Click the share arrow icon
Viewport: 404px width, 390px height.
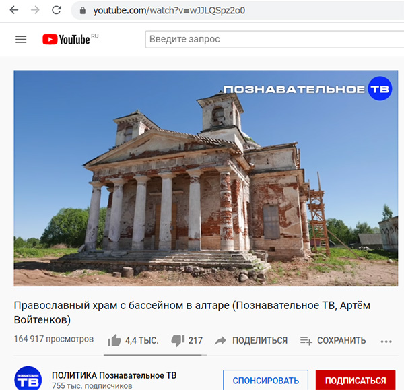click(x=220, y=341)
